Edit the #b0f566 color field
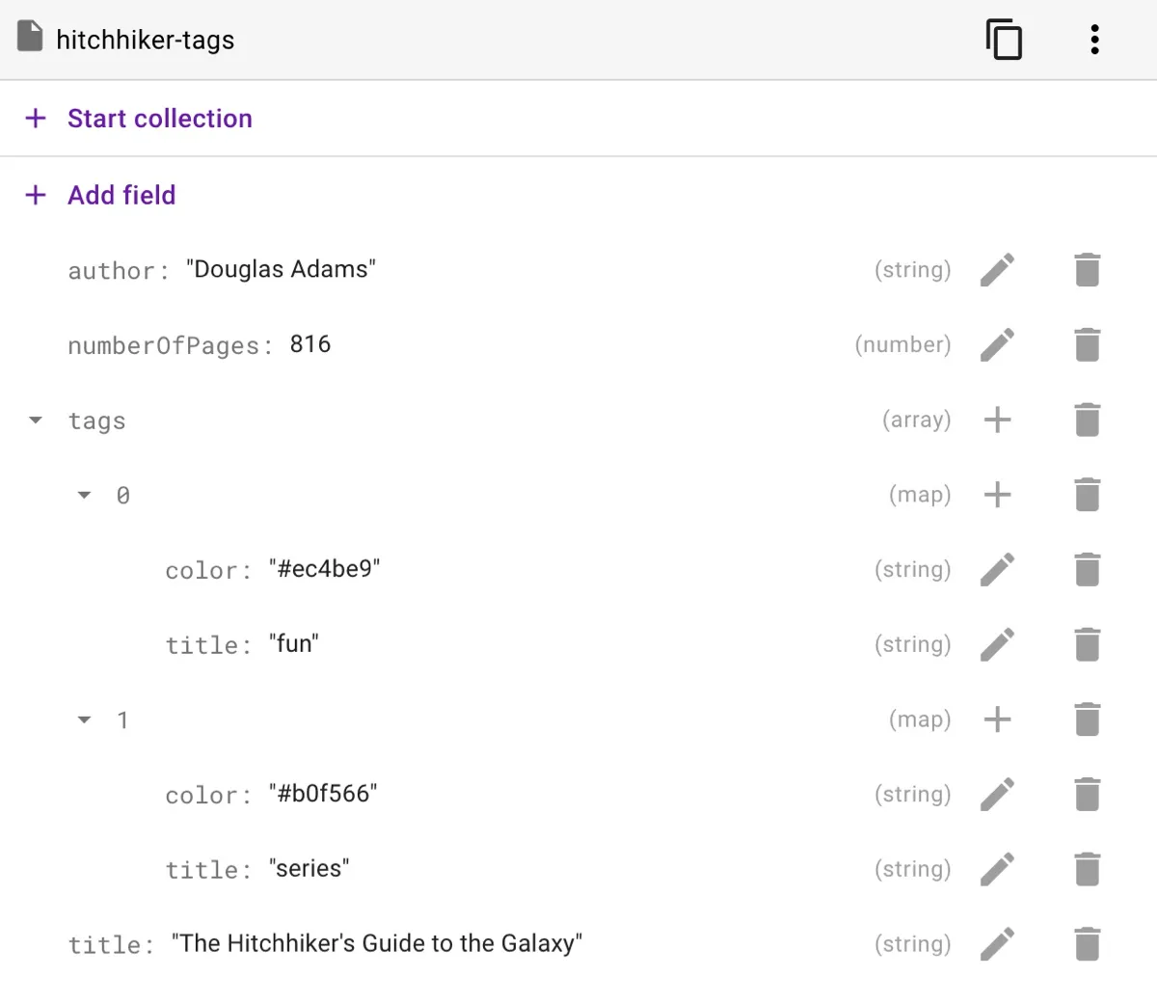 click(997, 795)
